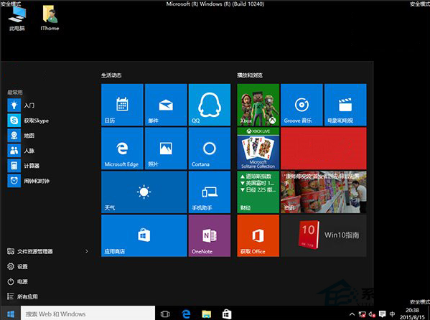
Task: Open the Win10指南 tile
Action: tap(324, 235)
